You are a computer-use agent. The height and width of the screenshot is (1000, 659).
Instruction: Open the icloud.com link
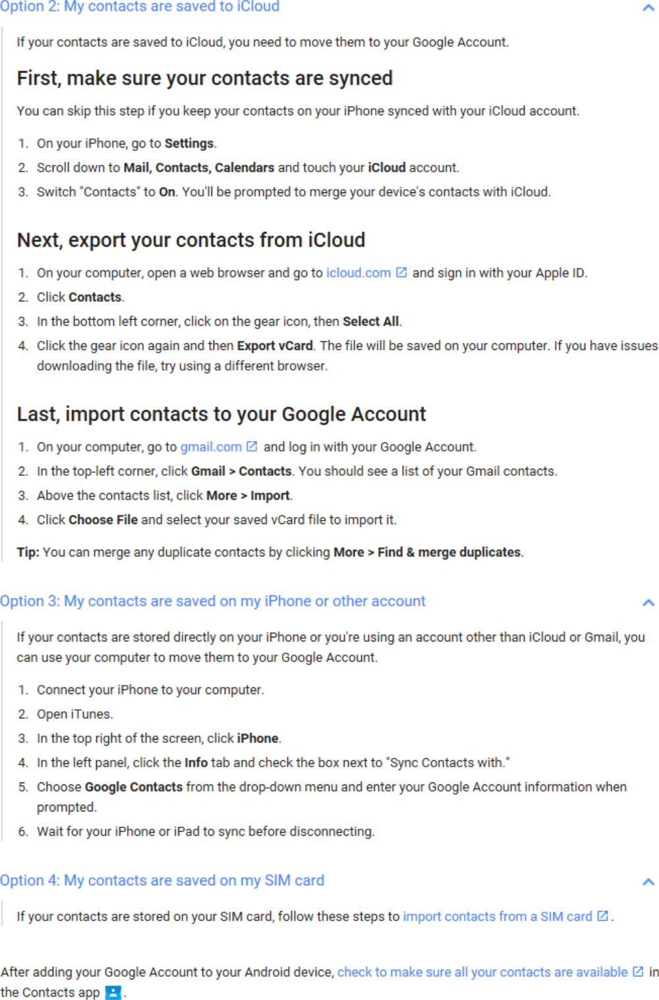click(358, 272)
